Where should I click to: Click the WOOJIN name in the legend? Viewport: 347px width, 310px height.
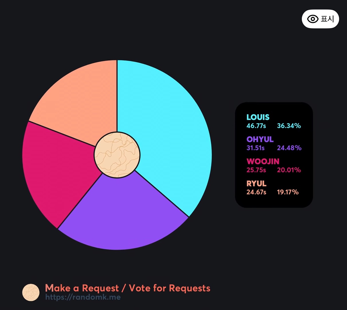click(x=263, y=162)
